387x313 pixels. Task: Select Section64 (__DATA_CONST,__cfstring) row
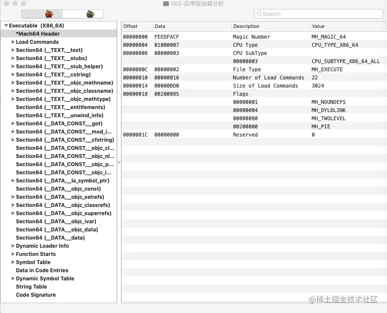coord(59,140)
